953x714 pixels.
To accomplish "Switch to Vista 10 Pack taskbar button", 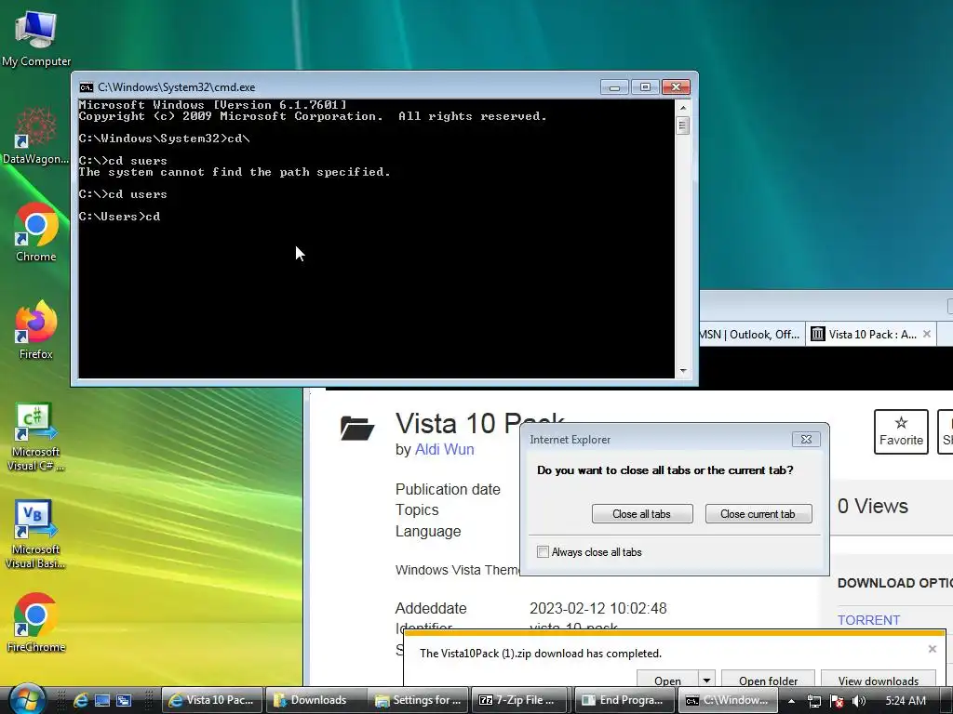I will pos(213,700).
